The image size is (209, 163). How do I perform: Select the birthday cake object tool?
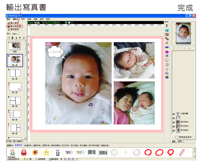click(x=167, y=52)
